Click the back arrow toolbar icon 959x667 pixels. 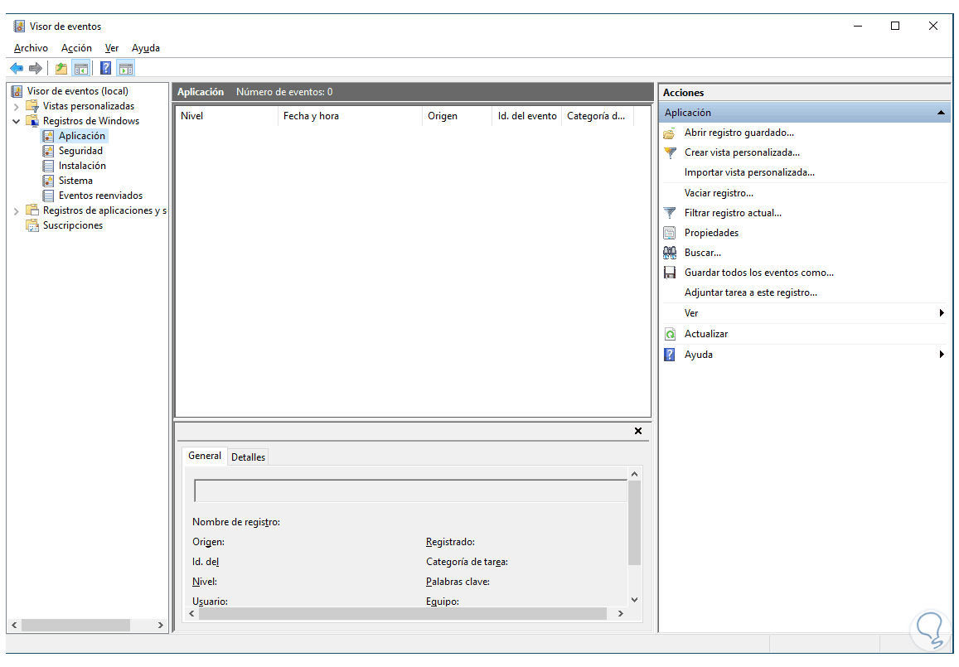(17, 69)
